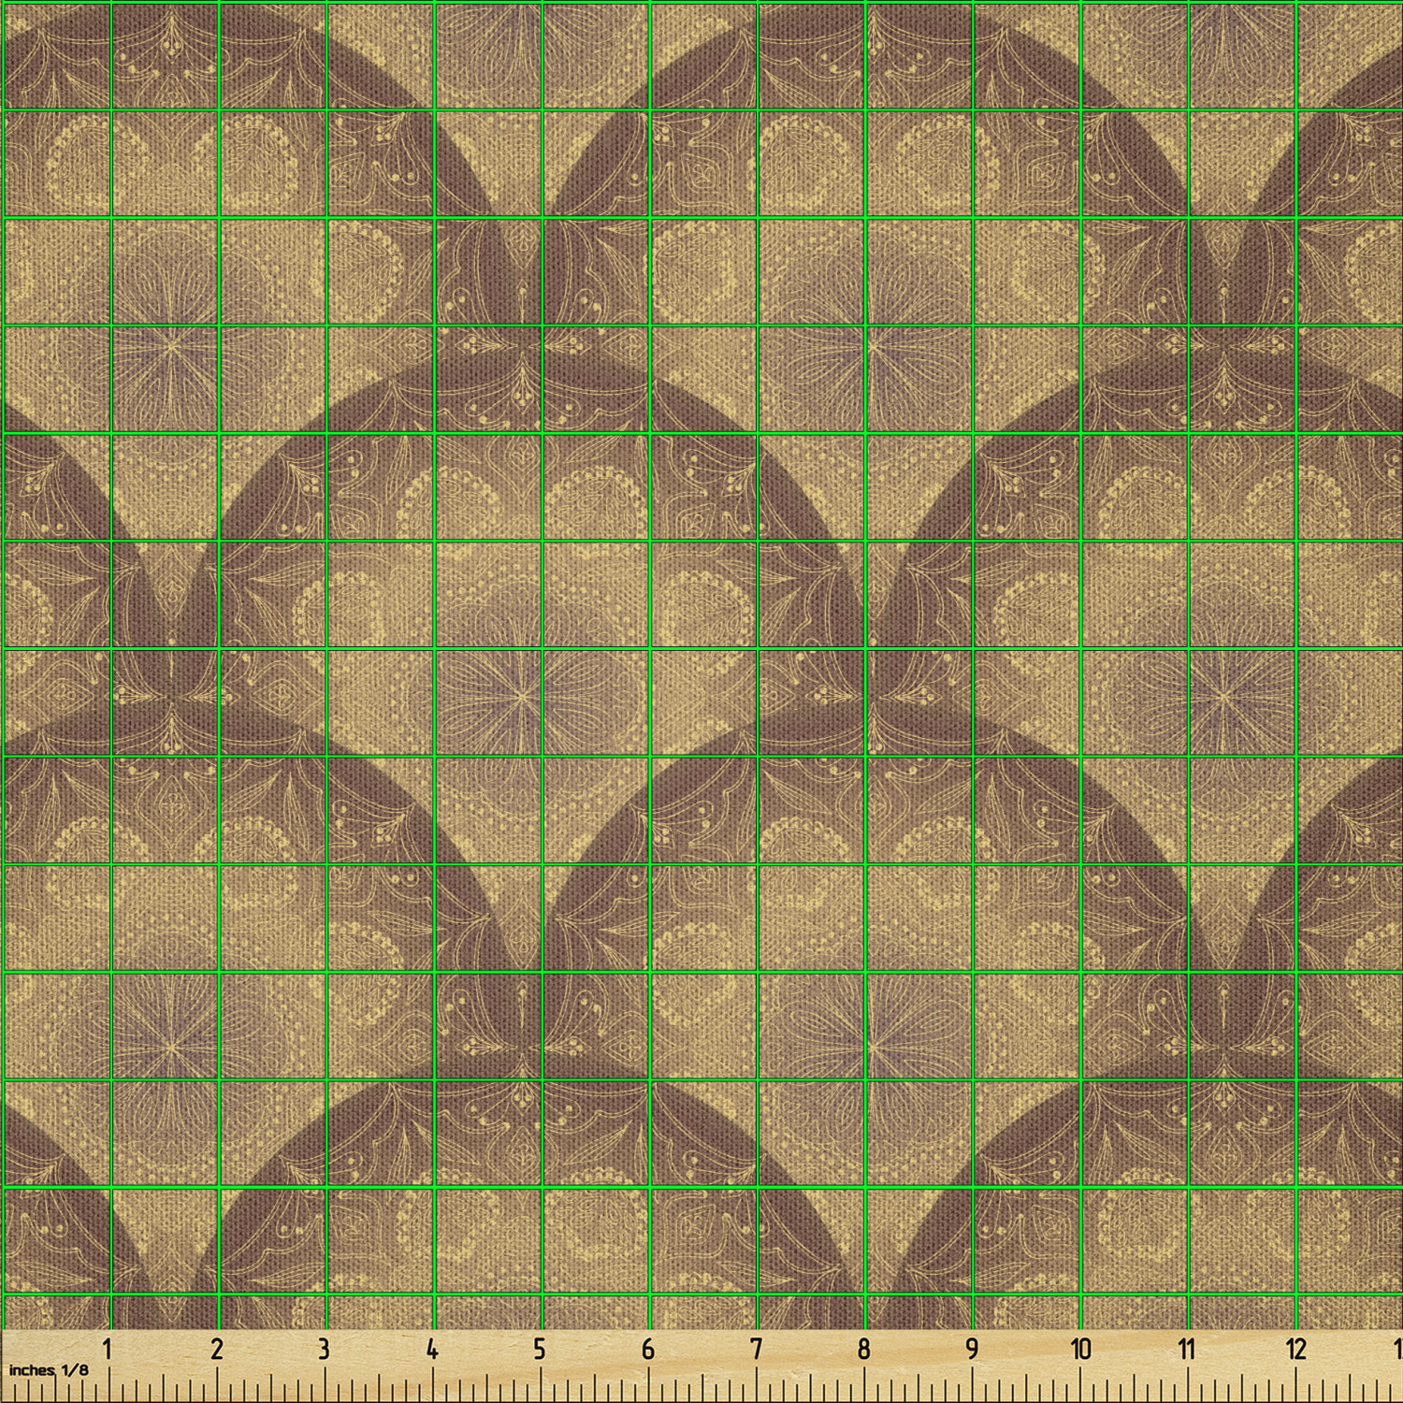Image resolution: width=1403 pixels, height=1403 pixels.
Task: Click the ruler number 1
Action: (x=108, y=1350)
